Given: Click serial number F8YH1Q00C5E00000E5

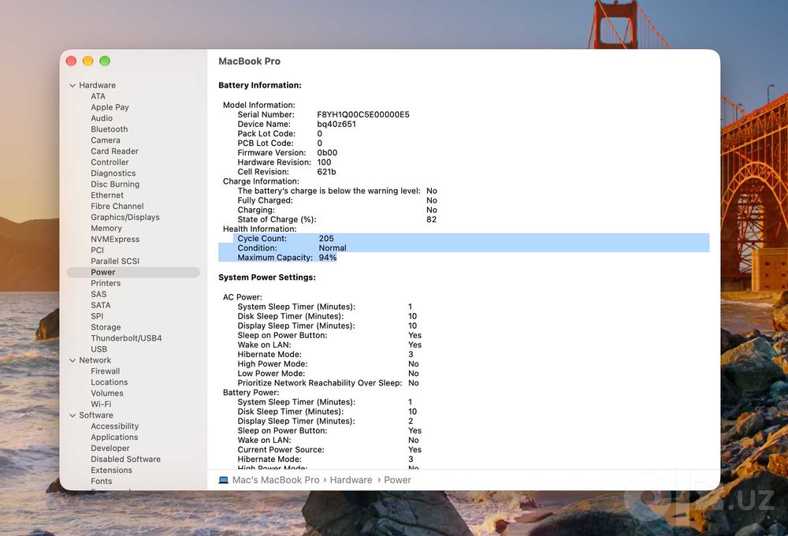Looking at the screenshot, I should coord(363,114).
